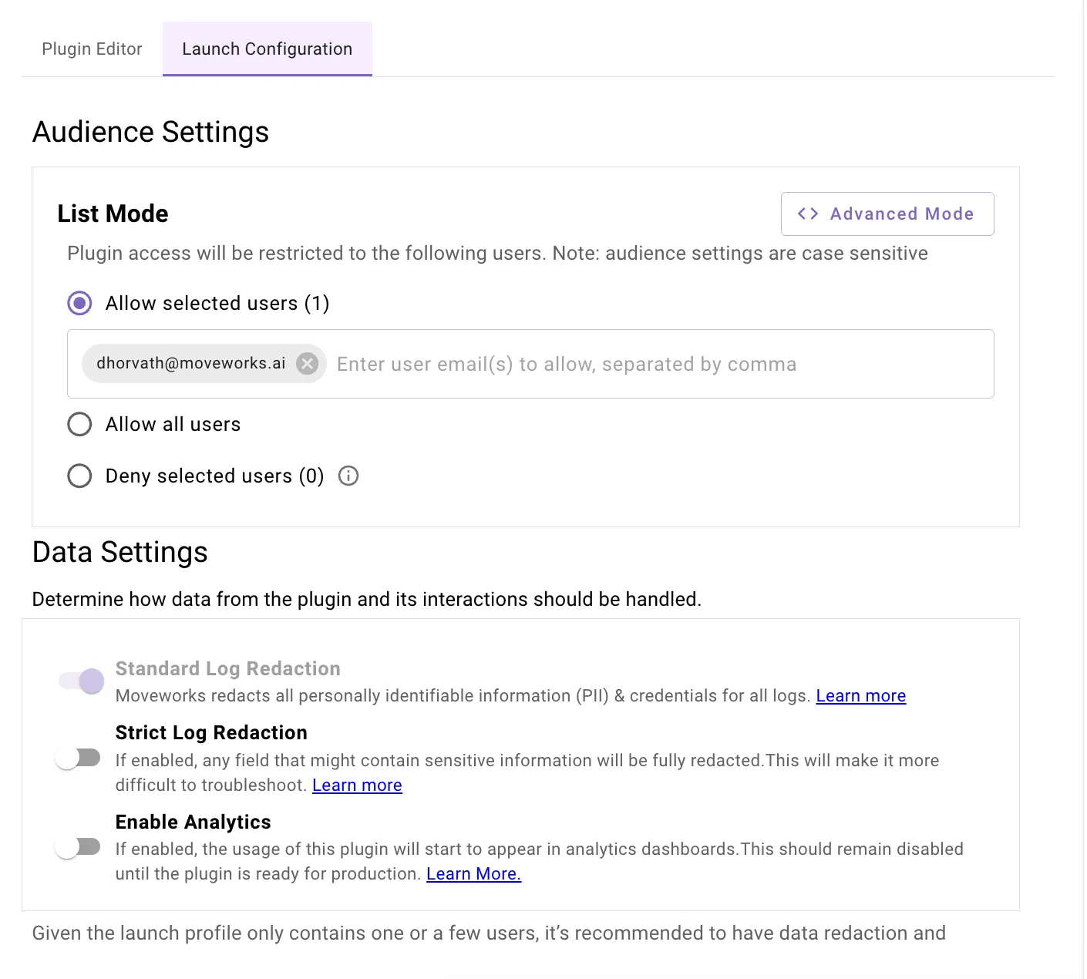The height and width of the screenshot is (979, 1087).
Task: Remove the dhorvath@moveworks.ai email chip
Action: tap(308, 364)
